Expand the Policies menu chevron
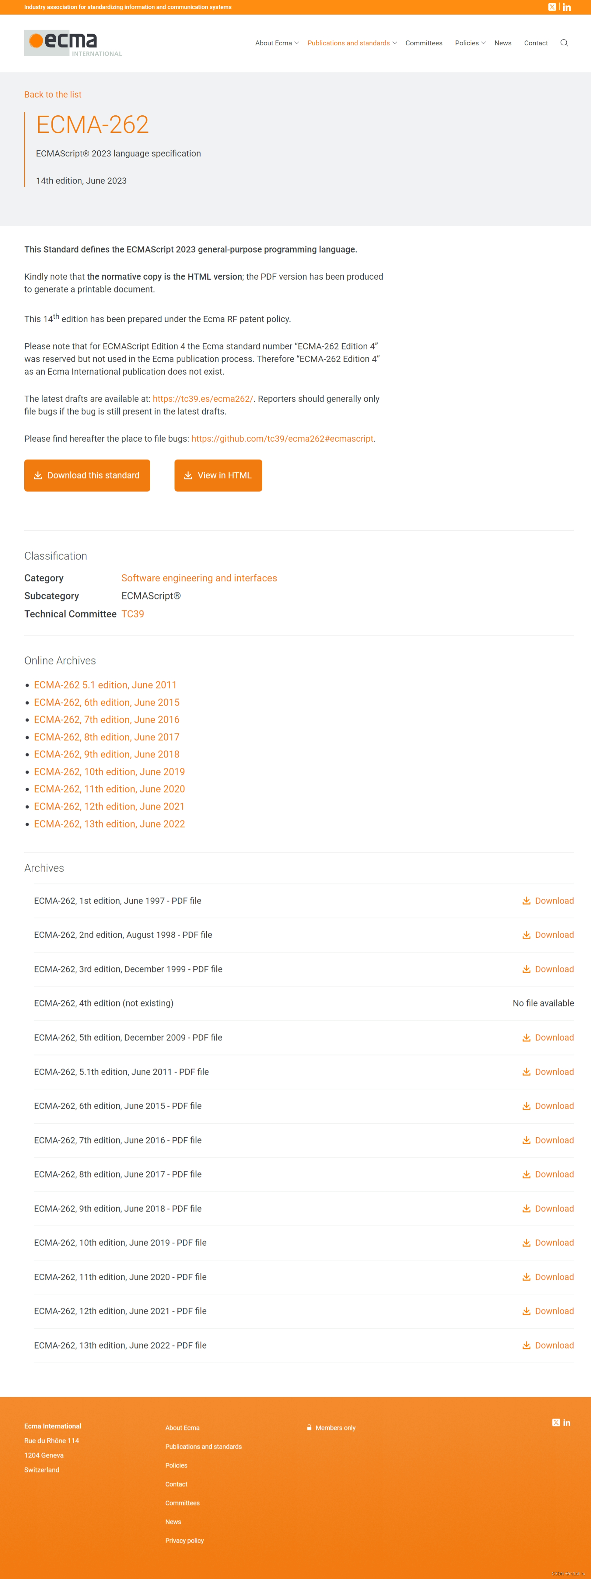The image size is (591, 1579). click(x=483, y=43)
